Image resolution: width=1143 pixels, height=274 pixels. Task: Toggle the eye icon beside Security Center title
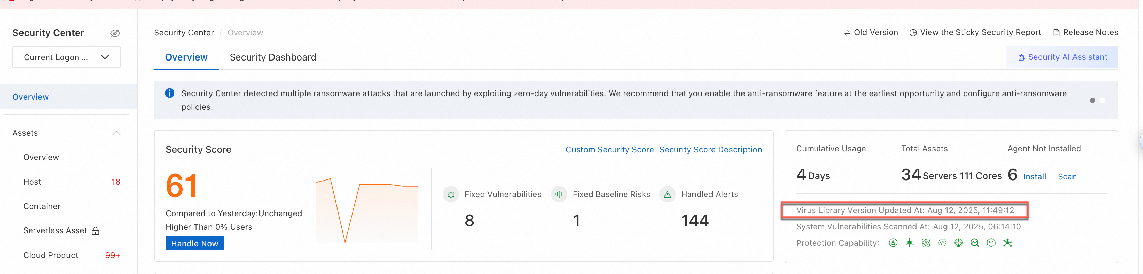pos(115,33)
